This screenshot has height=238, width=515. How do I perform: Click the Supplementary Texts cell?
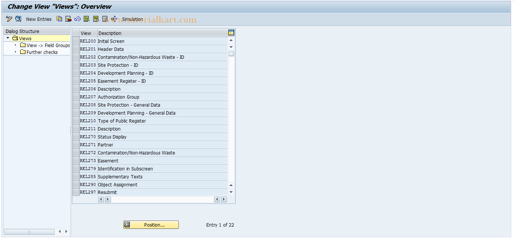pyautogui.click(x=163, y=177)
